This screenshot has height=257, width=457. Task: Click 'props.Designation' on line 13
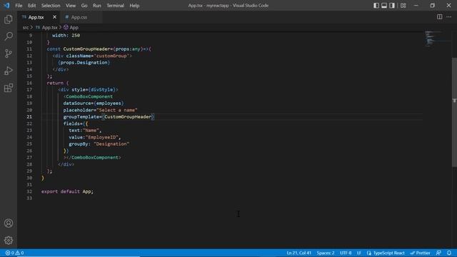[x=84, y=62]
